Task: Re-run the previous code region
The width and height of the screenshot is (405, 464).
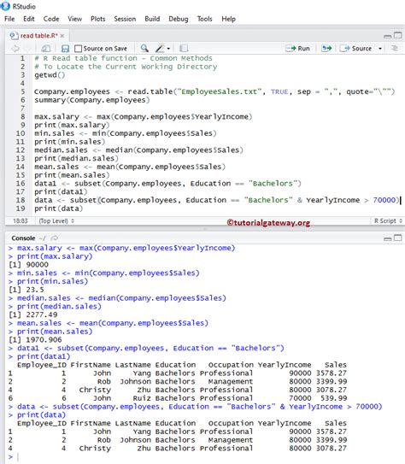Action: [x=326, y=48]
